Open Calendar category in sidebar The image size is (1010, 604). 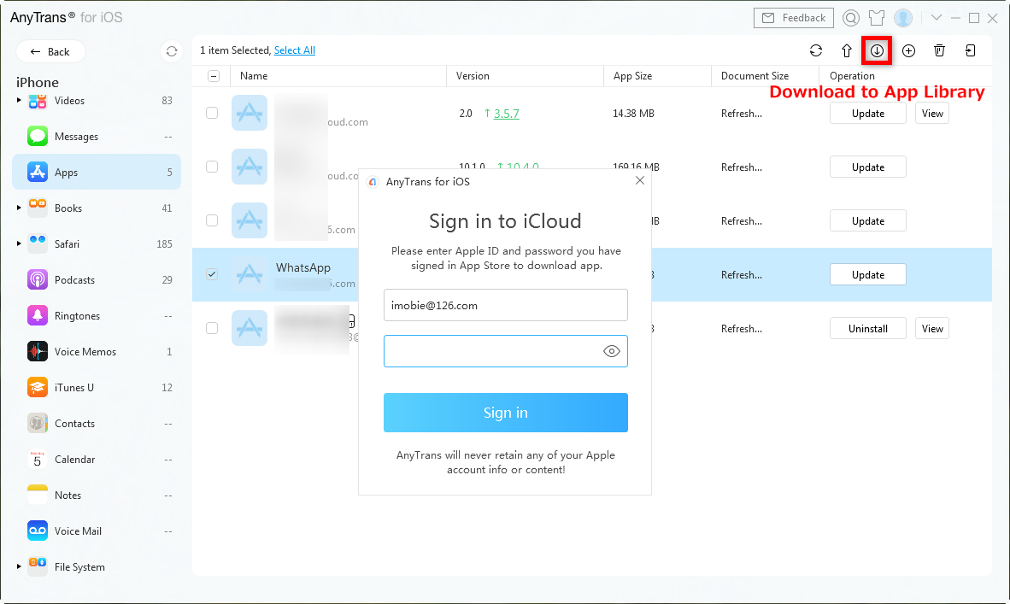tap(97, 460)
